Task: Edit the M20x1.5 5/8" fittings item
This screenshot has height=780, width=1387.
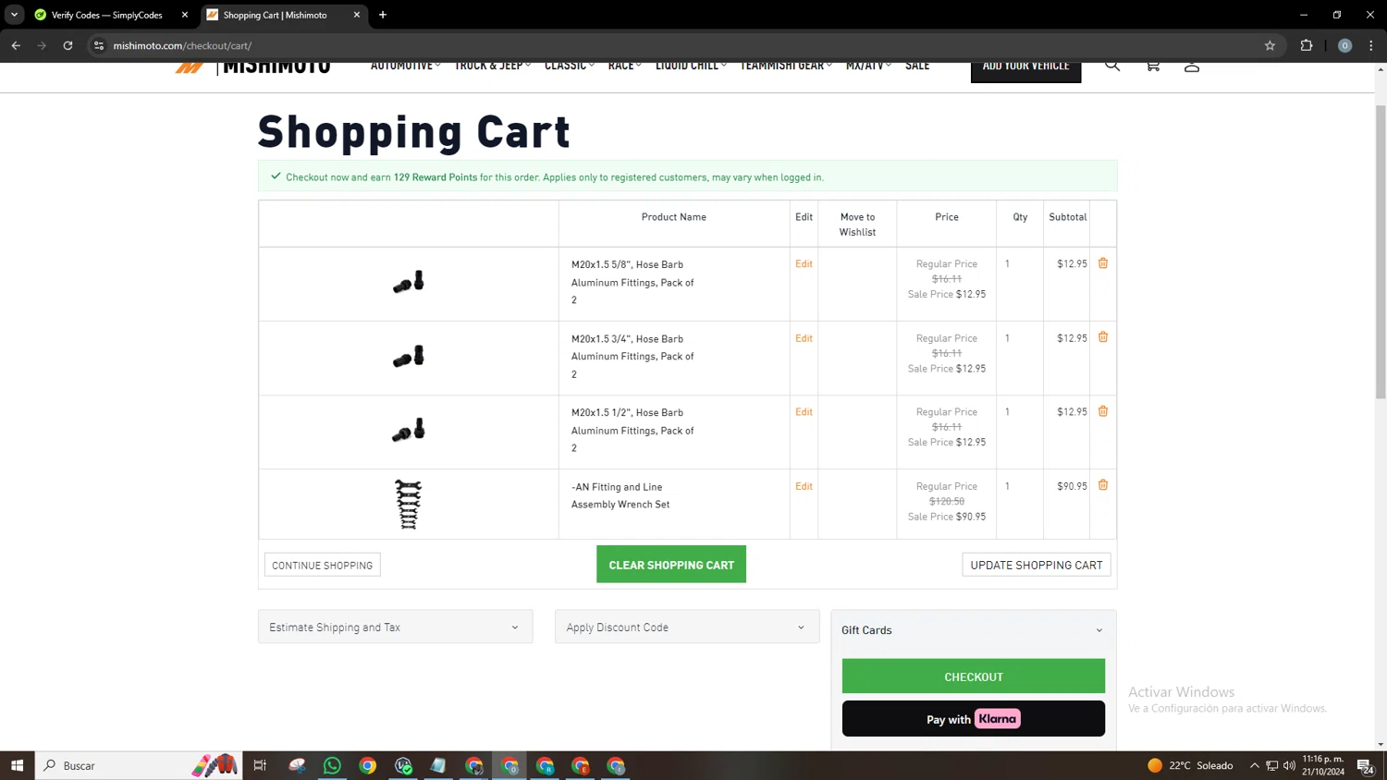Action: click(804, 264)
